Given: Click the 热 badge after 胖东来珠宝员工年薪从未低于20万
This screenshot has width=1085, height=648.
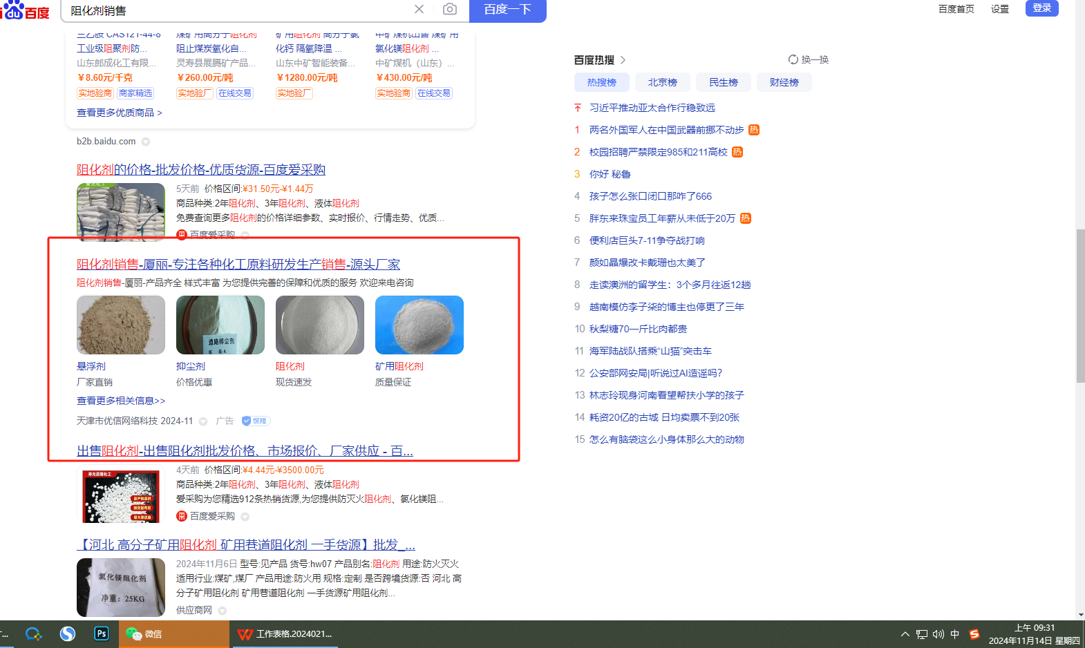Looking at the screenshot, I should click(x=746, y=218).
